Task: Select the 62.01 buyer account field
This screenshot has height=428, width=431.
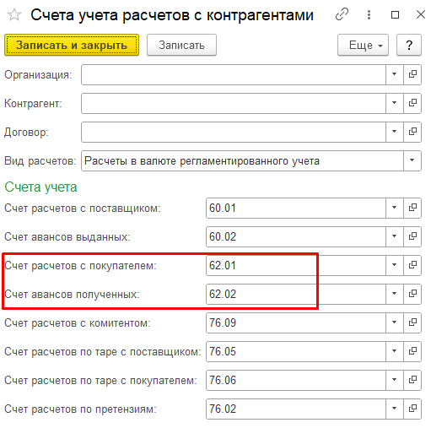Action: 296,265
